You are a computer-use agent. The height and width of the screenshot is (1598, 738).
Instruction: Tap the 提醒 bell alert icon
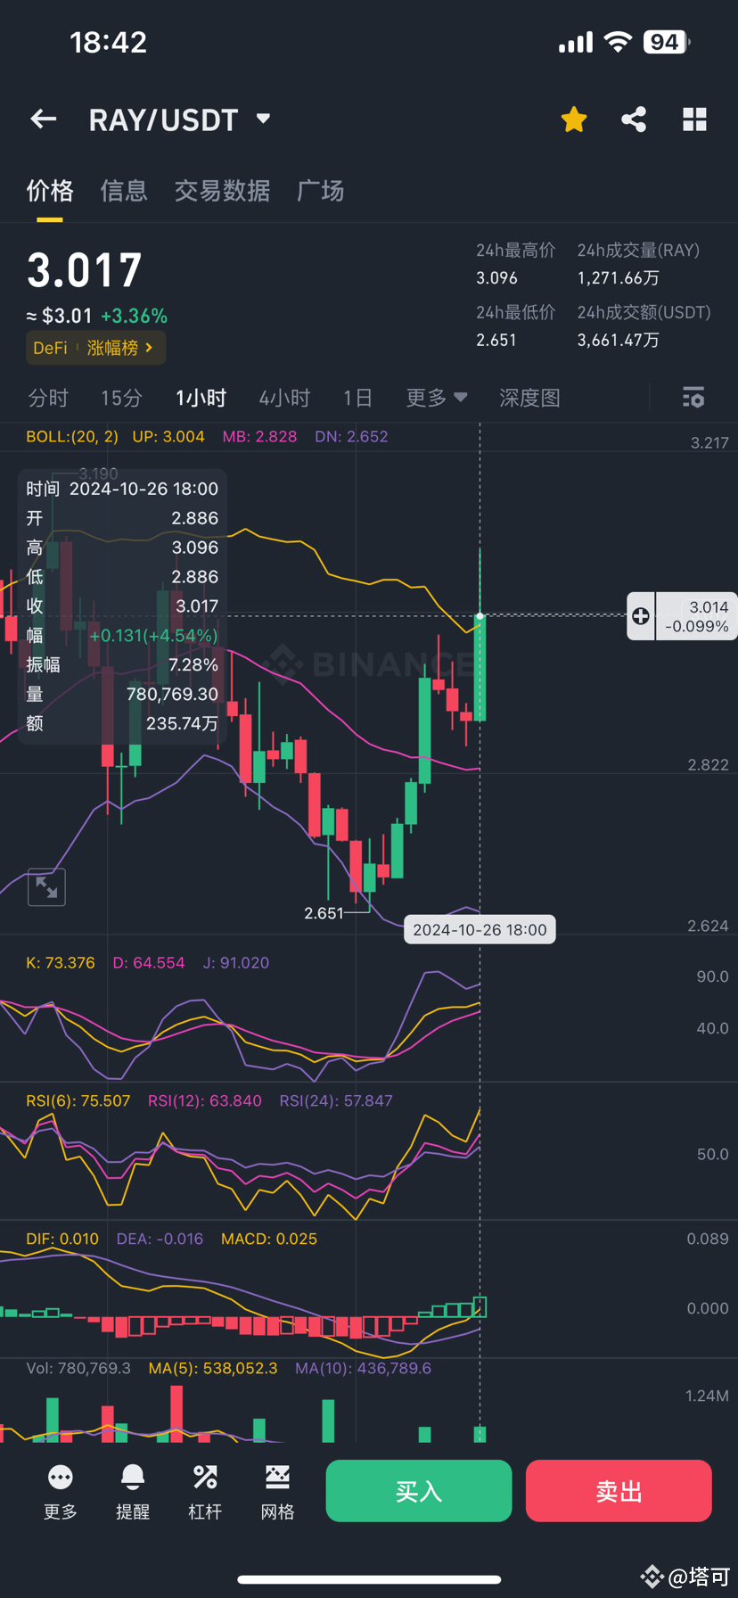133,1492
